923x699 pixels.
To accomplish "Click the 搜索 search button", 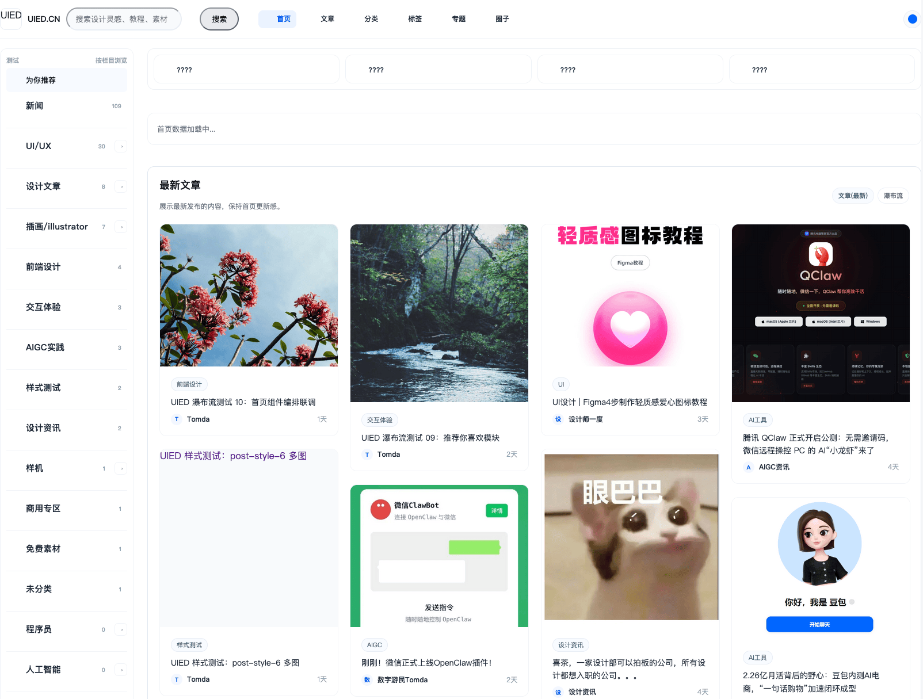I will 219,19.
